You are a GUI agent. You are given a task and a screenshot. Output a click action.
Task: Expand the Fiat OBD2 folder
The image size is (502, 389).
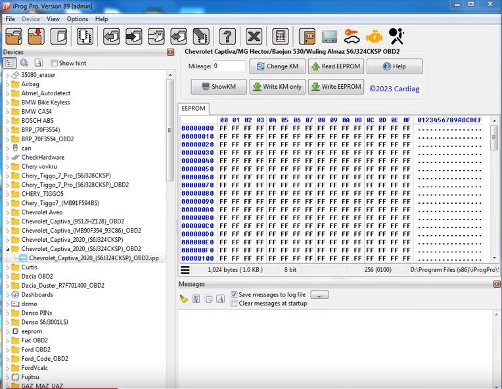pos(8,340)
